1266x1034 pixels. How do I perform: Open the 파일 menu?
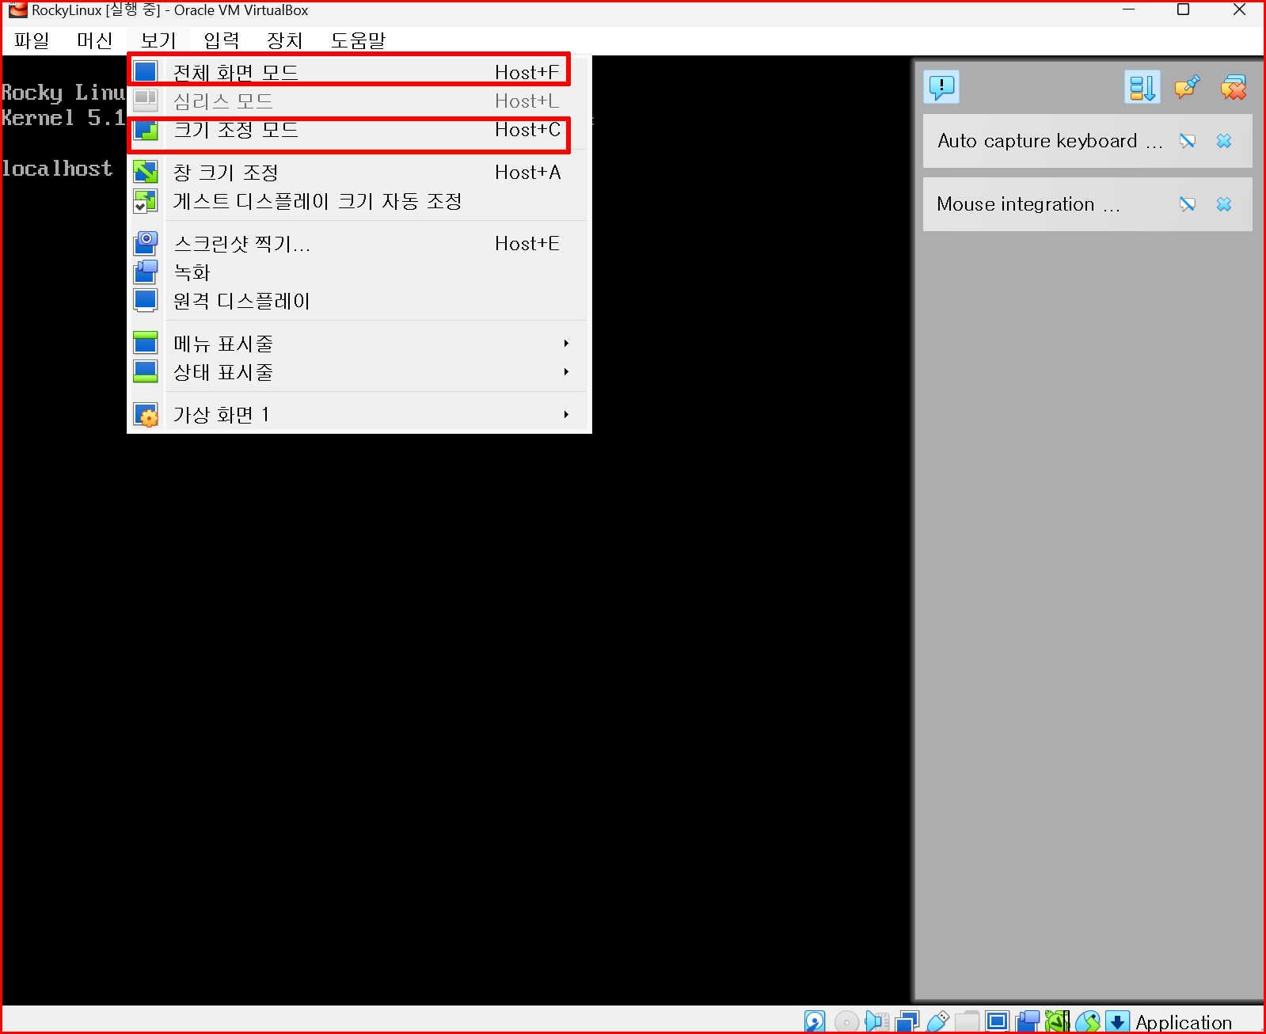(x=32, y=40)
